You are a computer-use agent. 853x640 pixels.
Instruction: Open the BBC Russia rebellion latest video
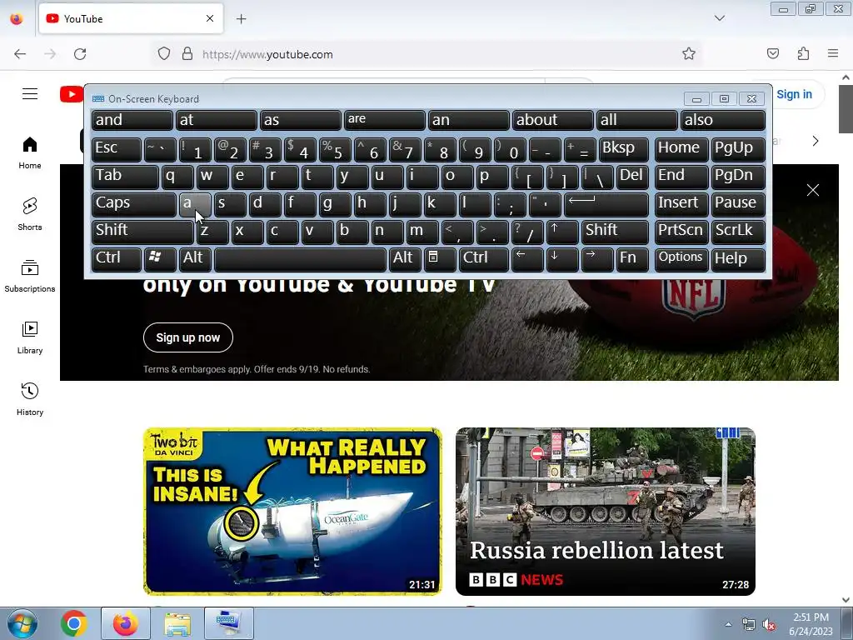[606, 512]
